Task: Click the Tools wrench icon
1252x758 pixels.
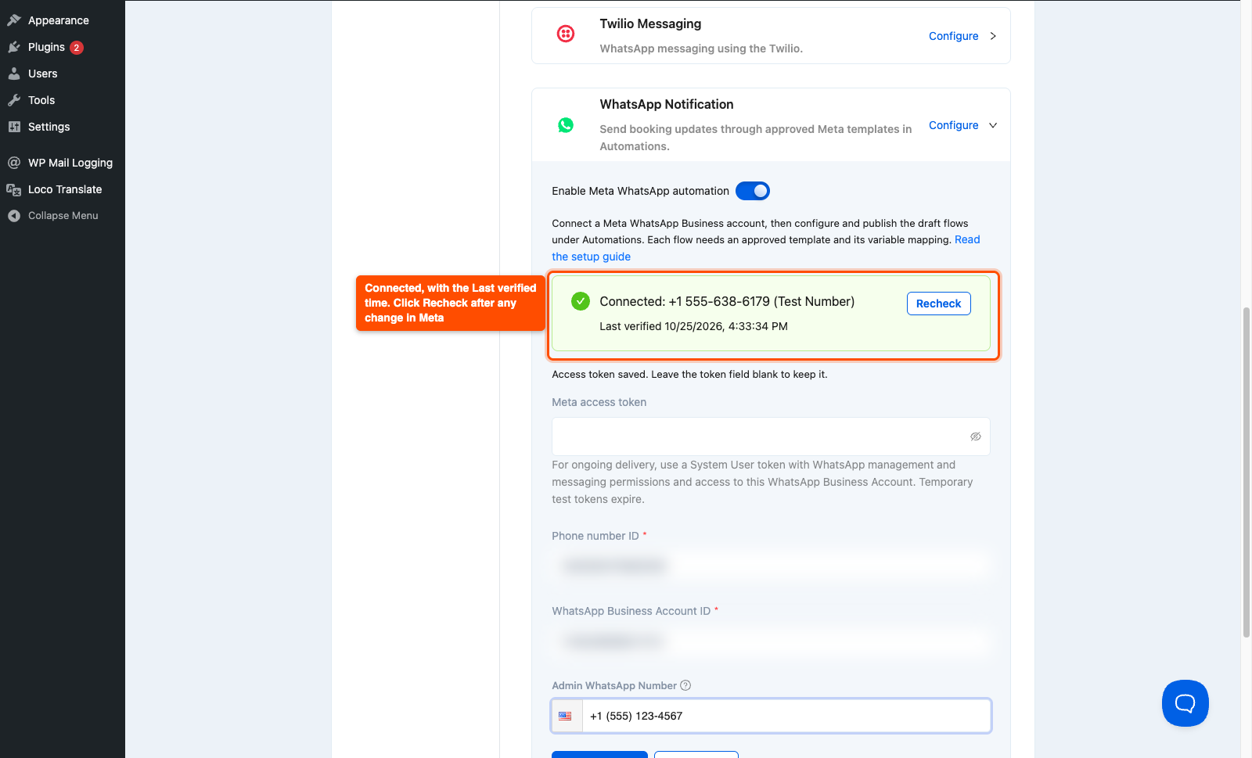Action: [14, 100]
